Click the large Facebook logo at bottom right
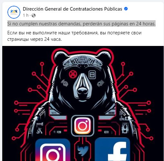 pos(112,149)
